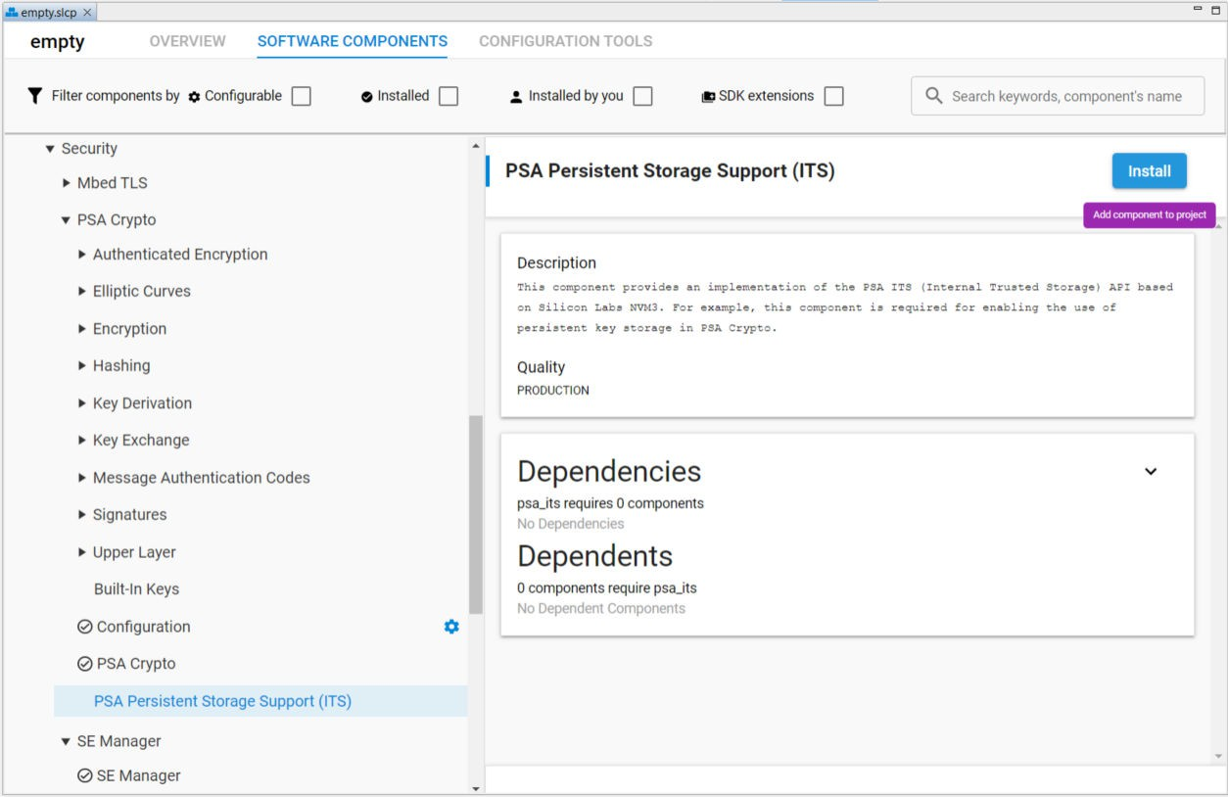This screenshot has width=1228, height=797.
Task: Click the Configurable gear icon
Action: [195, 95]
